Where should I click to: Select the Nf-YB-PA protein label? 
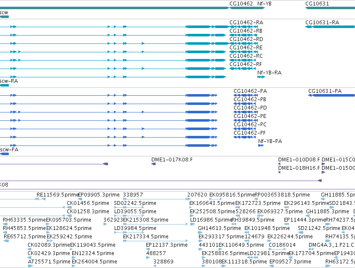270,141
